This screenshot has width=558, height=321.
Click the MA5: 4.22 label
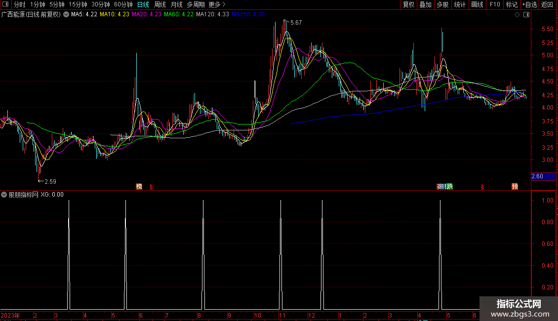[x=84, y=15]
